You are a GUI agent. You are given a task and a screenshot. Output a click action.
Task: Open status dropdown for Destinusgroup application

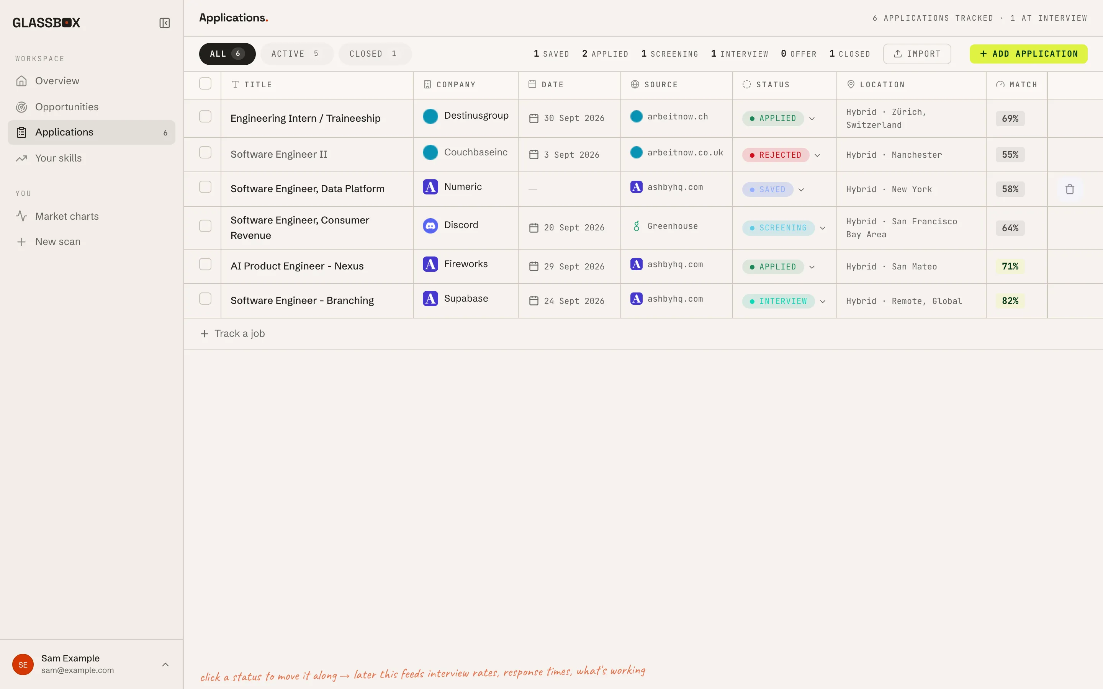pos(779,119)
